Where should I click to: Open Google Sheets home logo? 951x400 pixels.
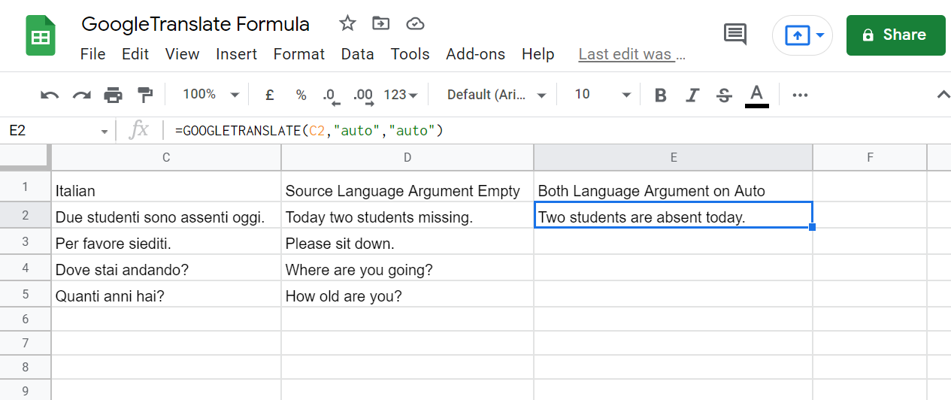(41, 35)
